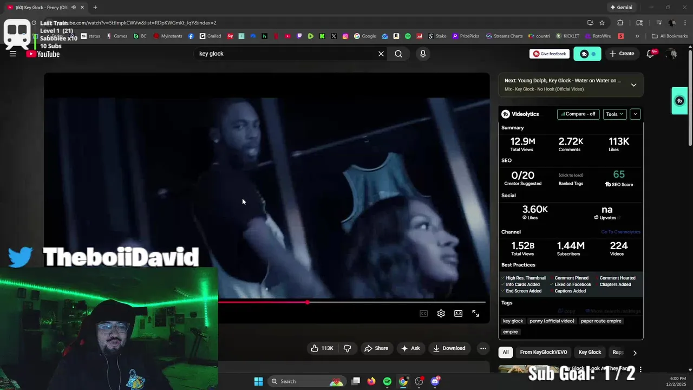The width and height of the screenshot is (693, 390).
Task: Toggle theater mode on the player
Action: (x=459, y=314)
